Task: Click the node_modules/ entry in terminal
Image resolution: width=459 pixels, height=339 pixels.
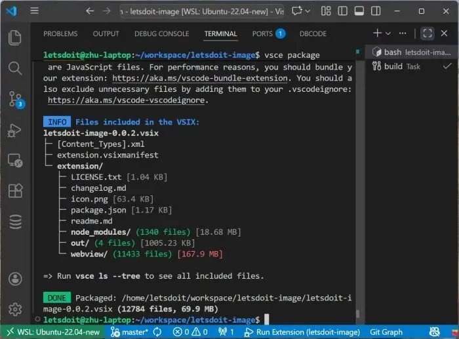Action: coord(101,232)
